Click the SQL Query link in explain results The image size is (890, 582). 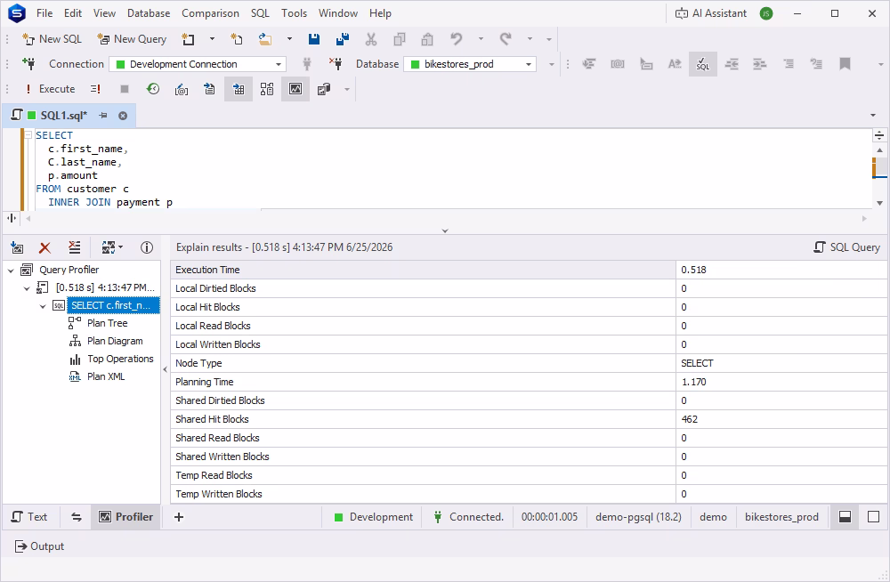point(847,247)
